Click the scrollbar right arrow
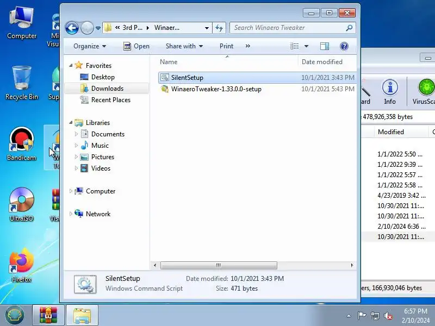435x326 pixels. [352, 265]
